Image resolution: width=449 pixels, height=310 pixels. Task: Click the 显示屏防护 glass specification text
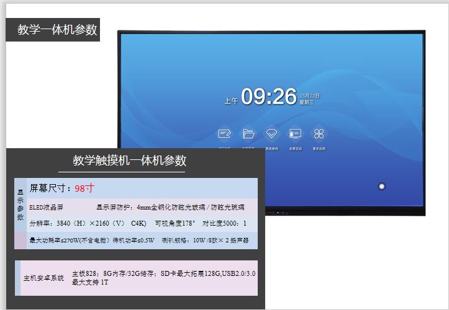tap(170, 207)
